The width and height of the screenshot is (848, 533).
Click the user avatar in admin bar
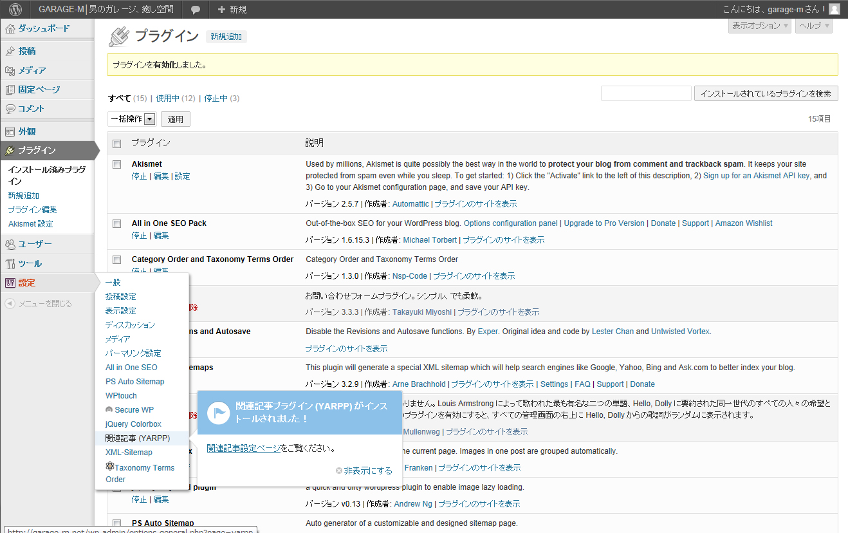click(834, 9)
